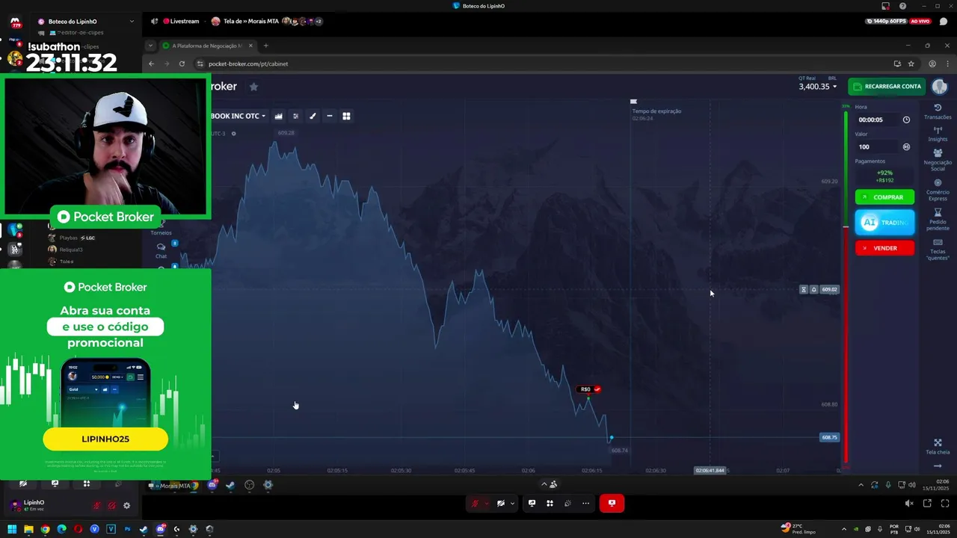Viewport: 957px width, 538px height.
Task: Open Transações in right sidebar
Action: (938, 112)
